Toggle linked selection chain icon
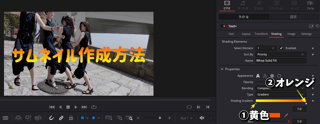Viewport: 320px width, 124px height. [x=61, y=118]
